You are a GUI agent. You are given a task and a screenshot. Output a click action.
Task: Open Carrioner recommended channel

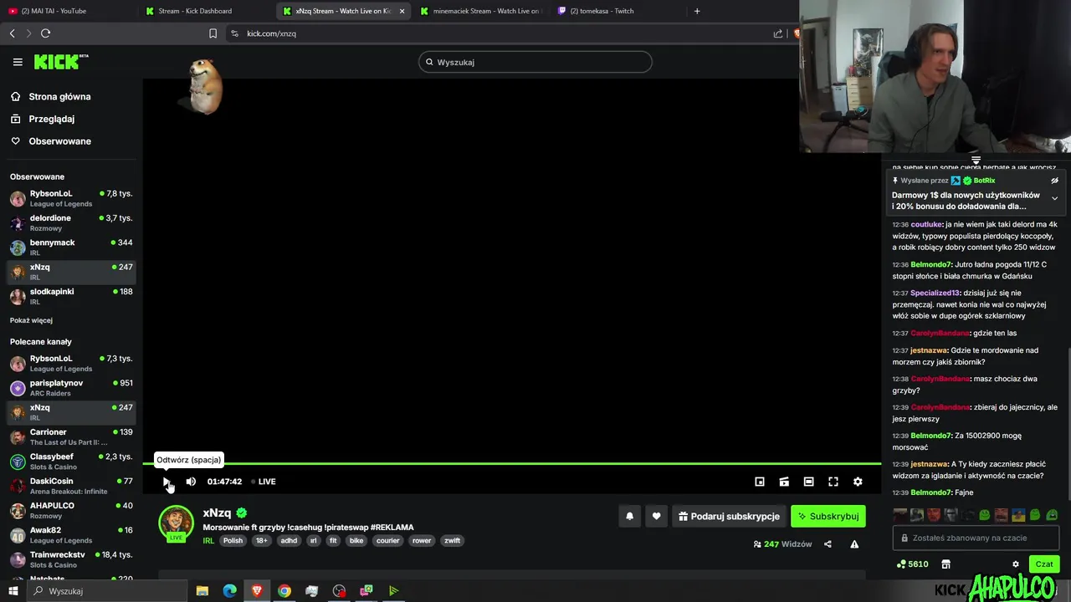(71, 436)
